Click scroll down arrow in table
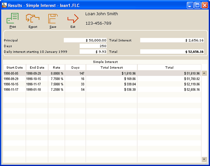 point(204,159)
